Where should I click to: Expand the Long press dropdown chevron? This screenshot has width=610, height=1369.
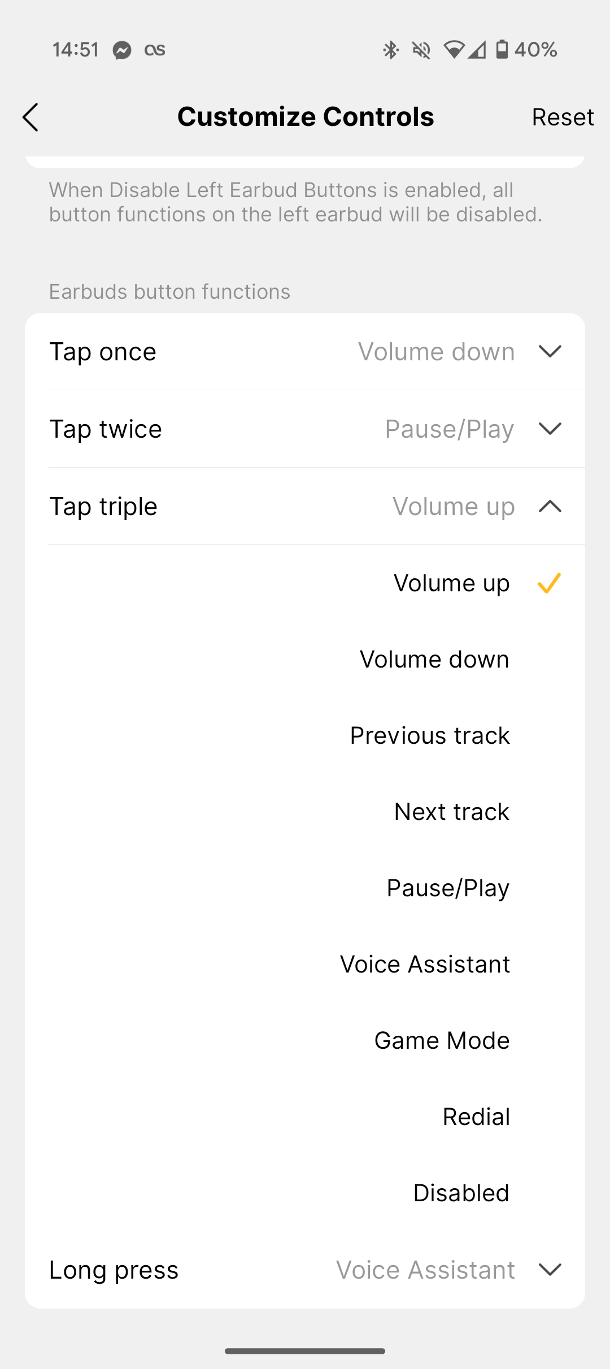[550, 1270]
